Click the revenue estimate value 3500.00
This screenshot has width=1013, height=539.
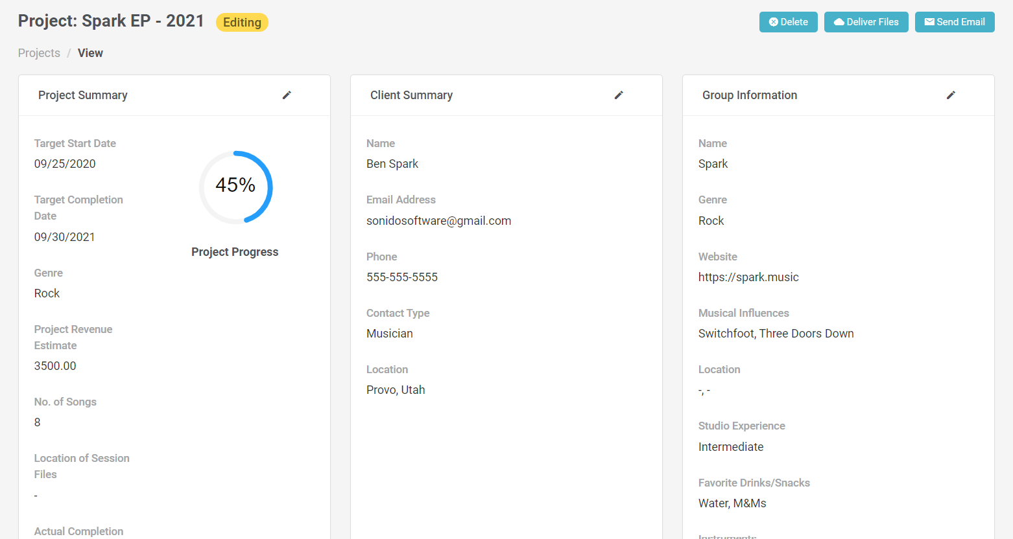(x=55, y=366)
